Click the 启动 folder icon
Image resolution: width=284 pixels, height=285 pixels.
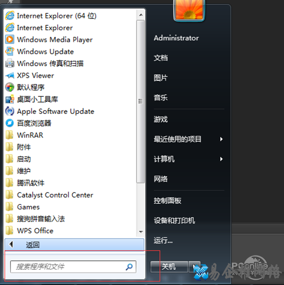click(x=9, y=159)
